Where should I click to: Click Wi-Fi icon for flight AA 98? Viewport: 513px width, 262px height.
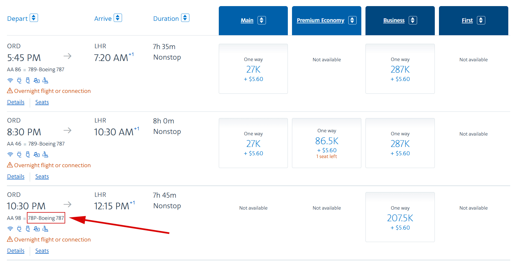point(10,229)
